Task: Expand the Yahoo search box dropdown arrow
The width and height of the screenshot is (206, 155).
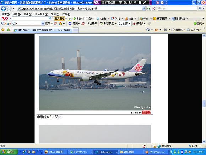Action: click(53, 19)
